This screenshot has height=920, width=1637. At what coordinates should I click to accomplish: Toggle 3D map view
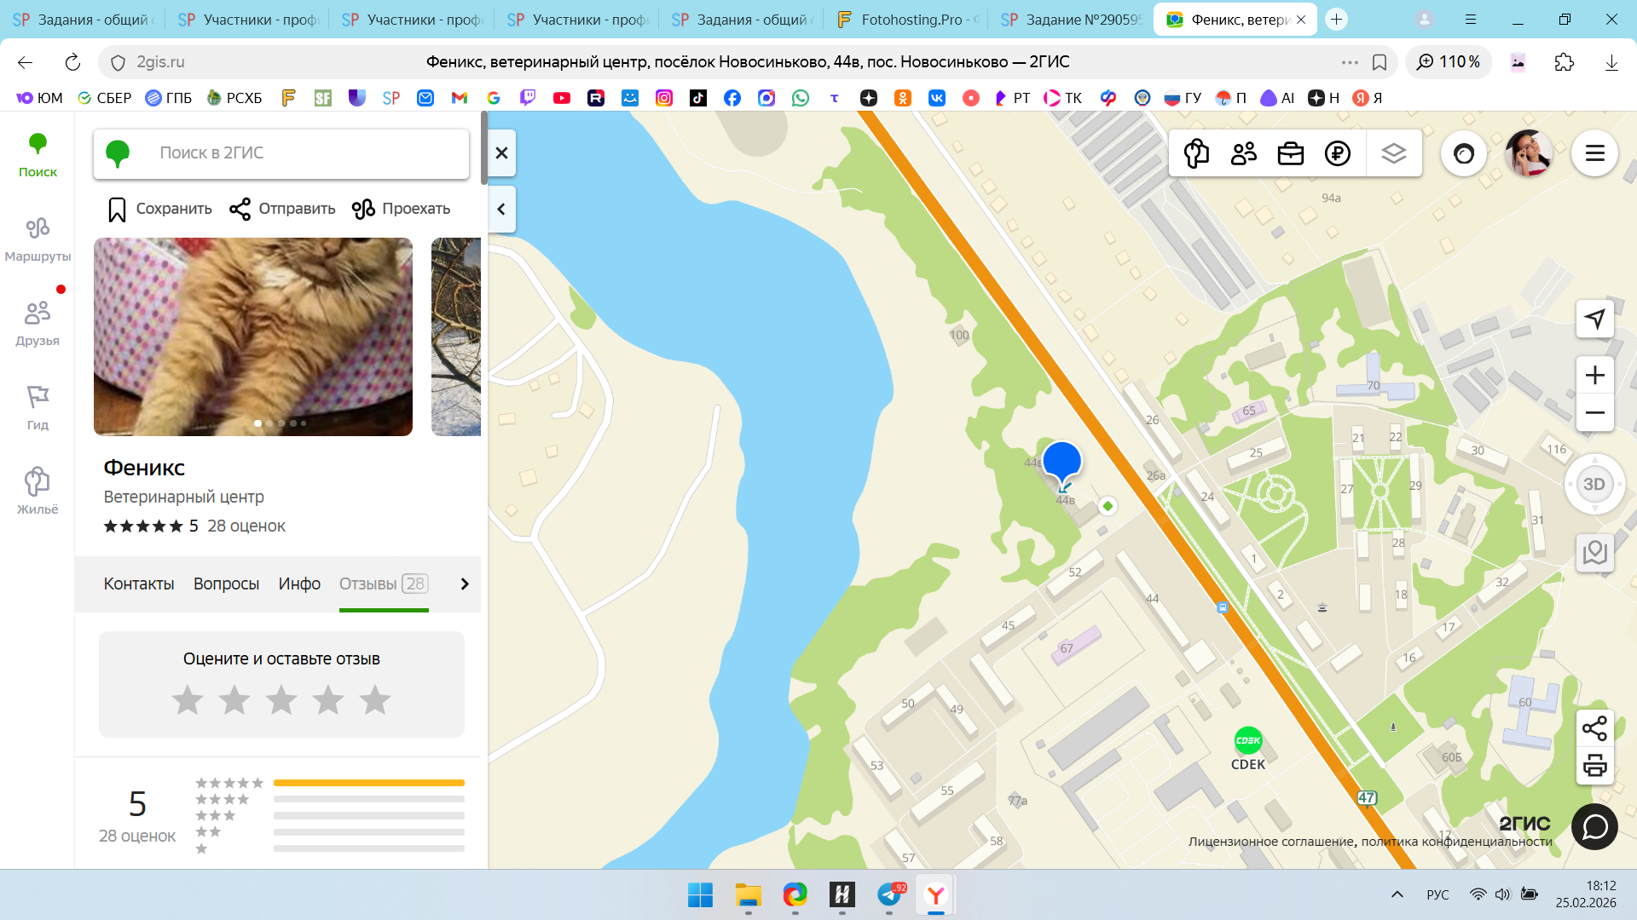[x=1594, y=485]
